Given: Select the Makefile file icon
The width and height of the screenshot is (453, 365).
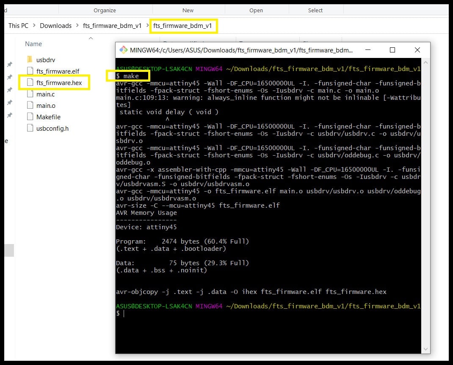Looking at the screenshot, I should coord(30,117).
